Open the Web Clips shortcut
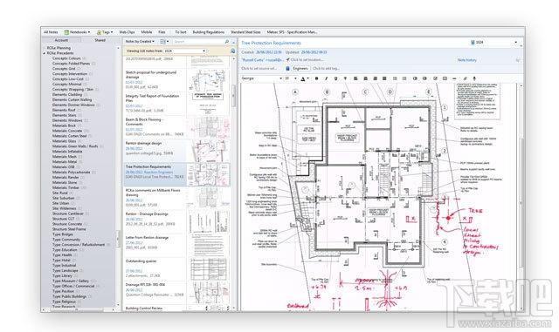 coord(127,32)
